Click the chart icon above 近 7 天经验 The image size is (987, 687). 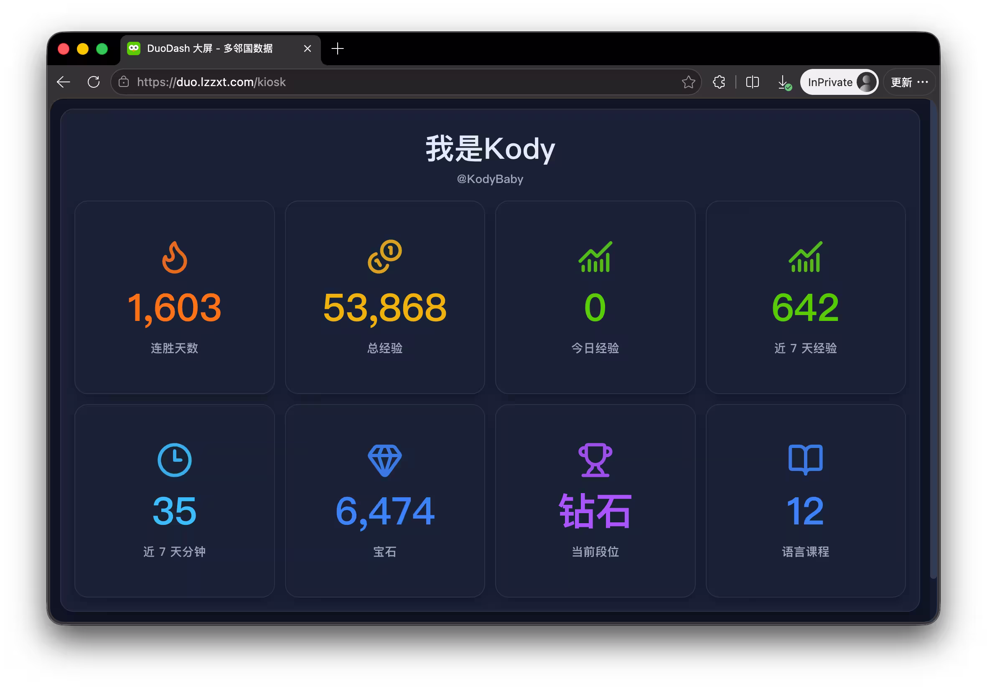pyautogui.click(x=805, y=257)
